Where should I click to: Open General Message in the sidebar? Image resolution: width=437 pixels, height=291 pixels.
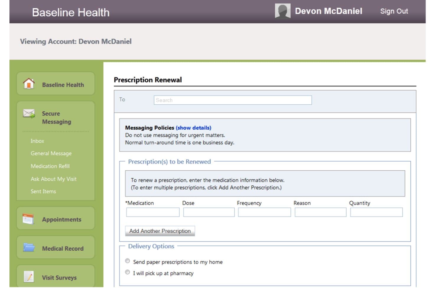(x=51, y=153)
